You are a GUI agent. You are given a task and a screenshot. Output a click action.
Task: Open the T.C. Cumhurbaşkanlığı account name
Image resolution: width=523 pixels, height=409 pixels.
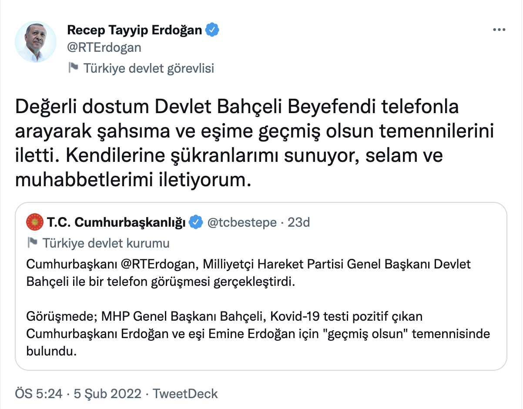(117, 222)
